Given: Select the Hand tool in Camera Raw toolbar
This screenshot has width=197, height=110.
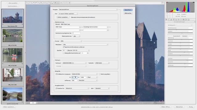Looking at the screenshot, I should click(x=30, y=3).
